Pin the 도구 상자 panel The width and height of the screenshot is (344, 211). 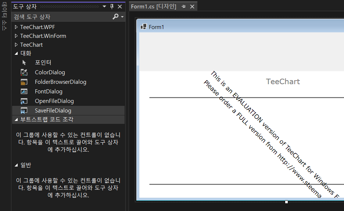(112, 7)
